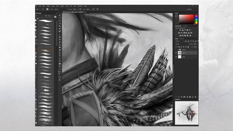Add a Black & White adjustment
This screenshot has width=233, height=131.
[184, 33]
